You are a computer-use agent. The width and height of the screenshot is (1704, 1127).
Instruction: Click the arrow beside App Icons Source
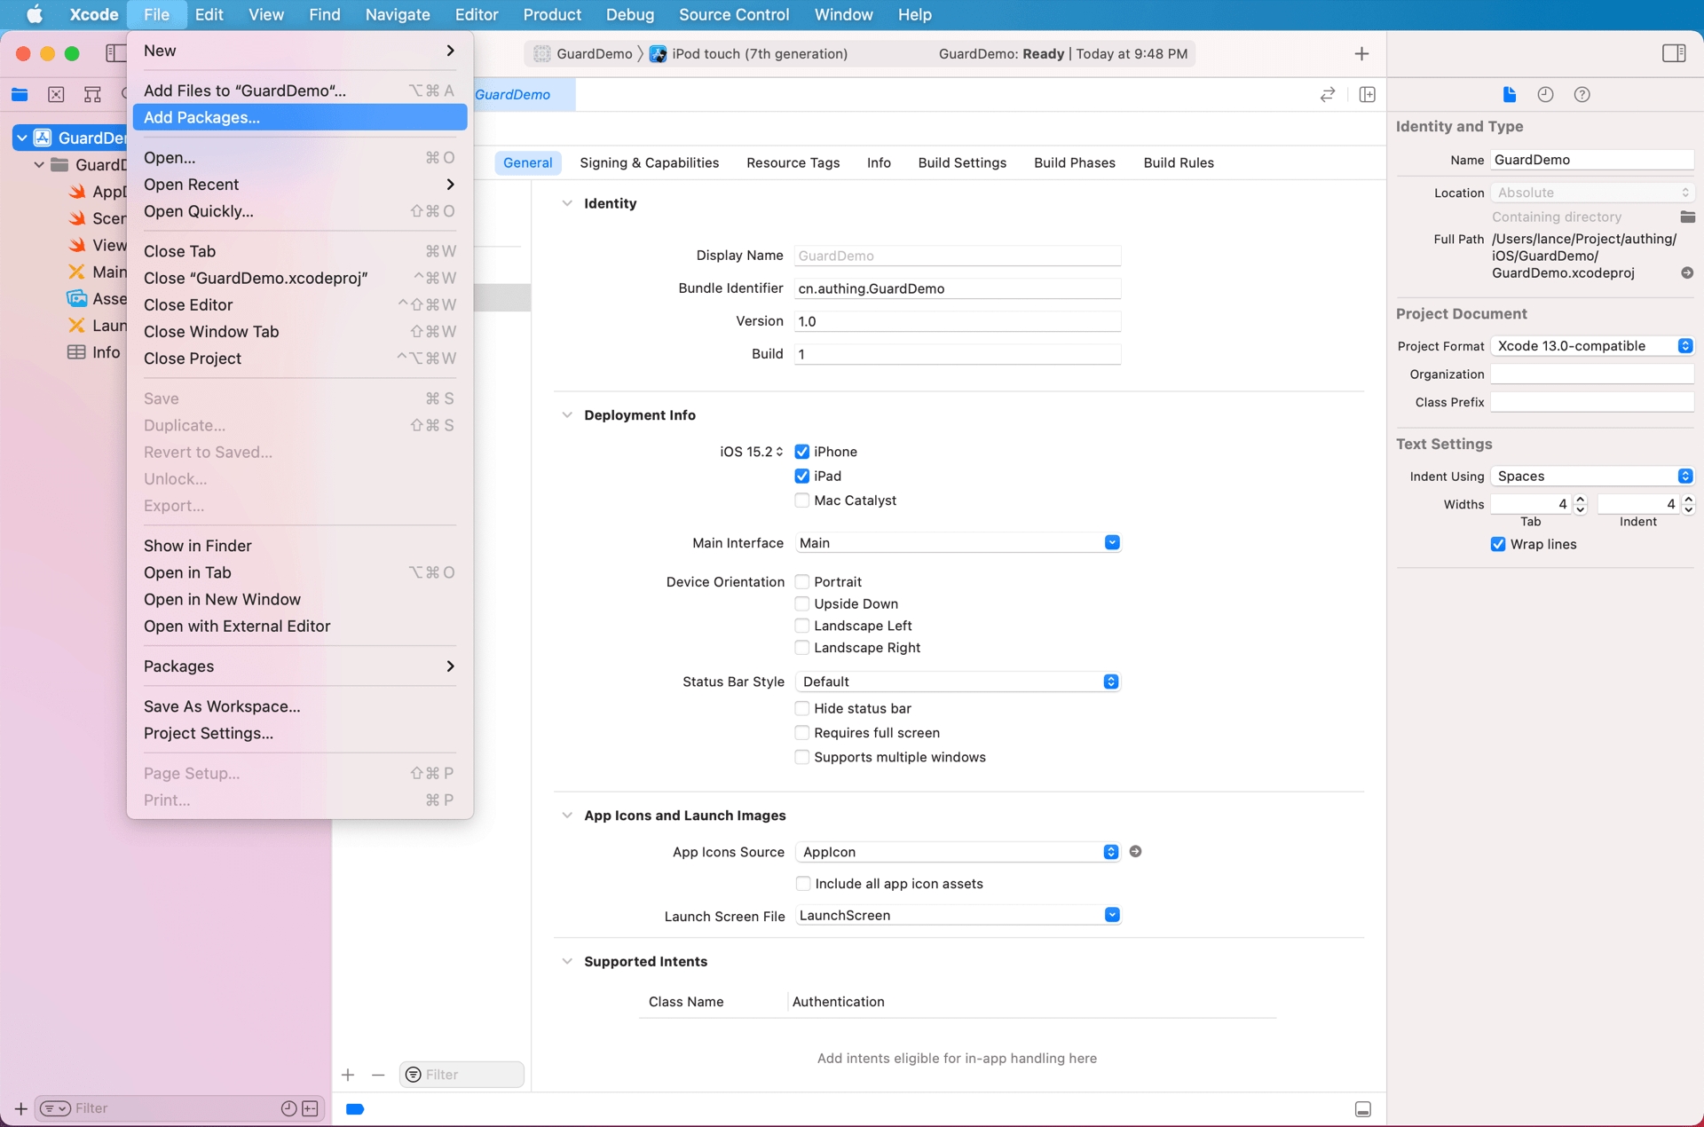tap(1135, 851)
